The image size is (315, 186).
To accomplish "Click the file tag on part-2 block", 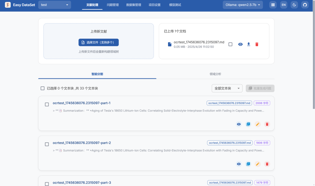I will 230,143.
